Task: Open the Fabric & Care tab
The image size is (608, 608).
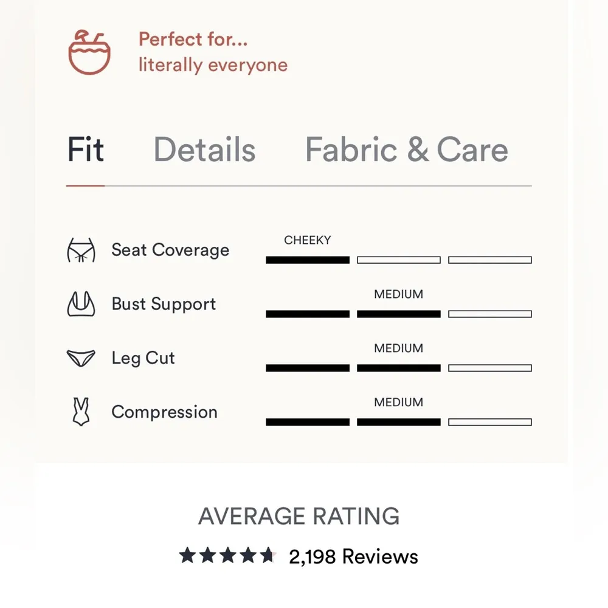Action: pos(406,150)
